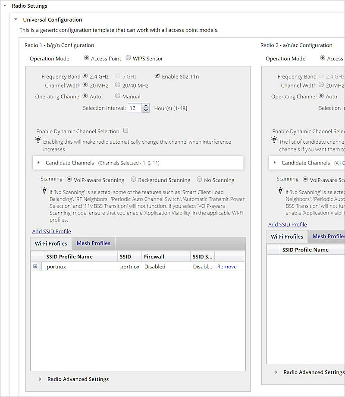Switch to the Mesh Profiles tab

pyautogui.click(x=93, y=243)
